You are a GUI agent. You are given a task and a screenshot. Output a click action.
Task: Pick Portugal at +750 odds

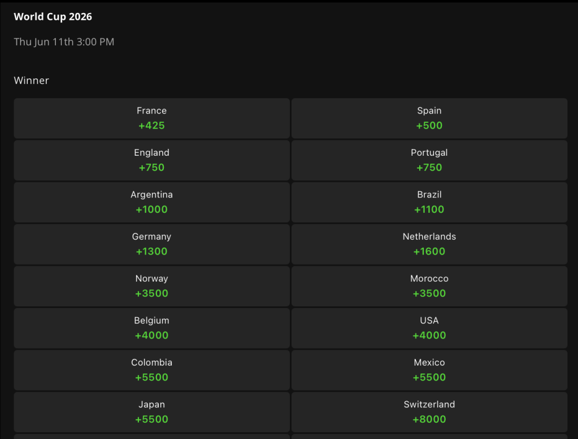[429, 160]
